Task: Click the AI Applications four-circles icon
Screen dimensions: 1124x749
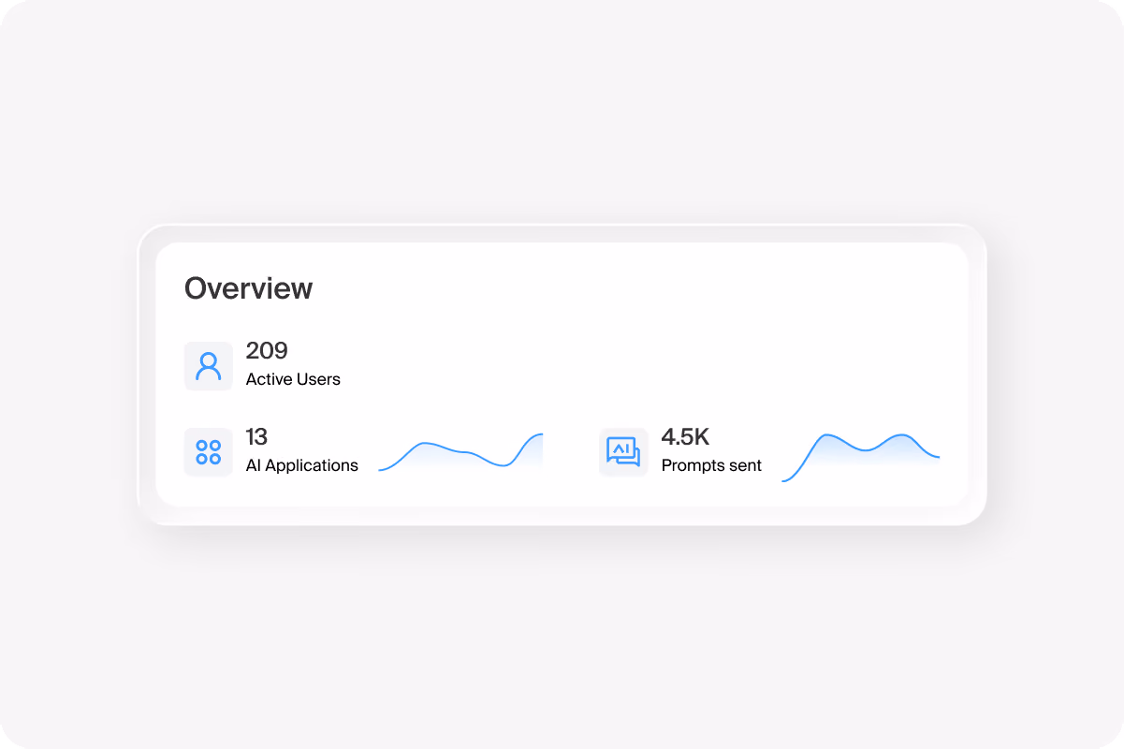Action: click(208, 452)
